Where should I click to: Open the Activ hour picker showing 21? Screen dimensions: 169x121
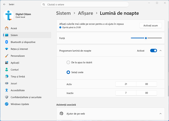point(126,84)
